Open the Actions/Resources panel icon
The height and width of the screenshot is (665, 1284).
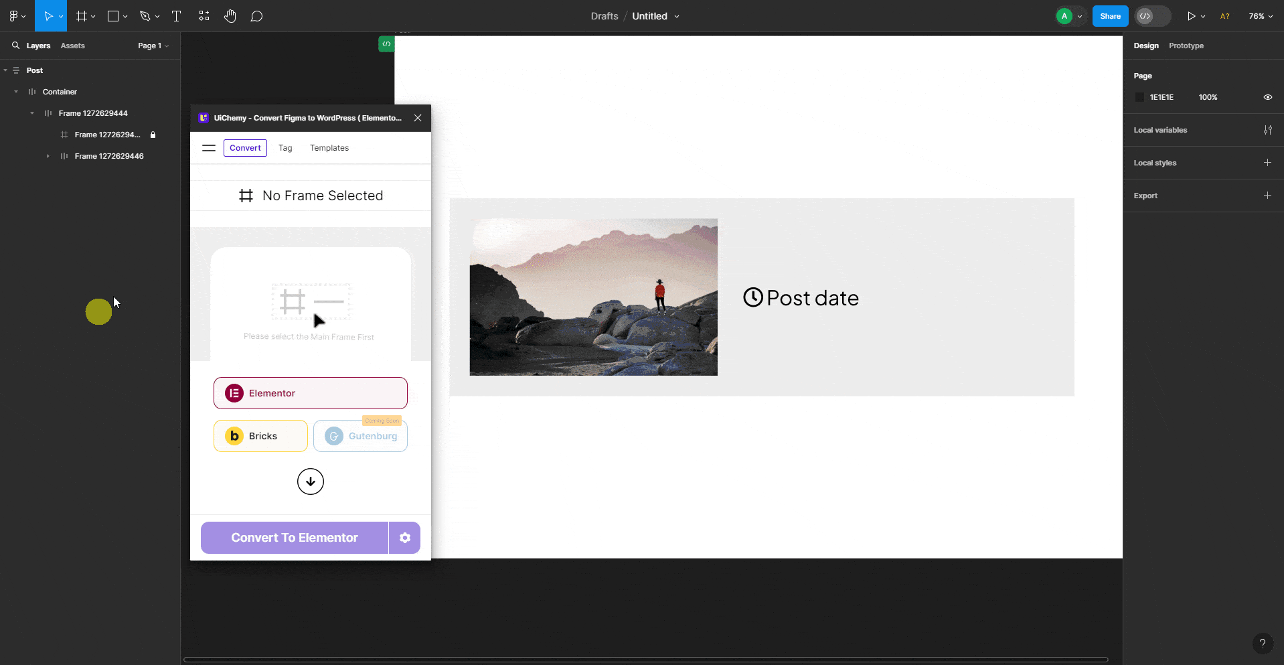pos(204,16)
